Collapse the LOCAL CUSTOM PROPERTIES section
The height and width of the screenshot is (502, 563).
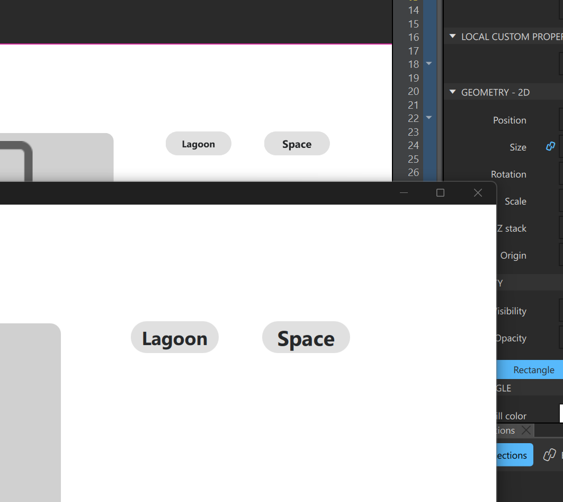452,36
